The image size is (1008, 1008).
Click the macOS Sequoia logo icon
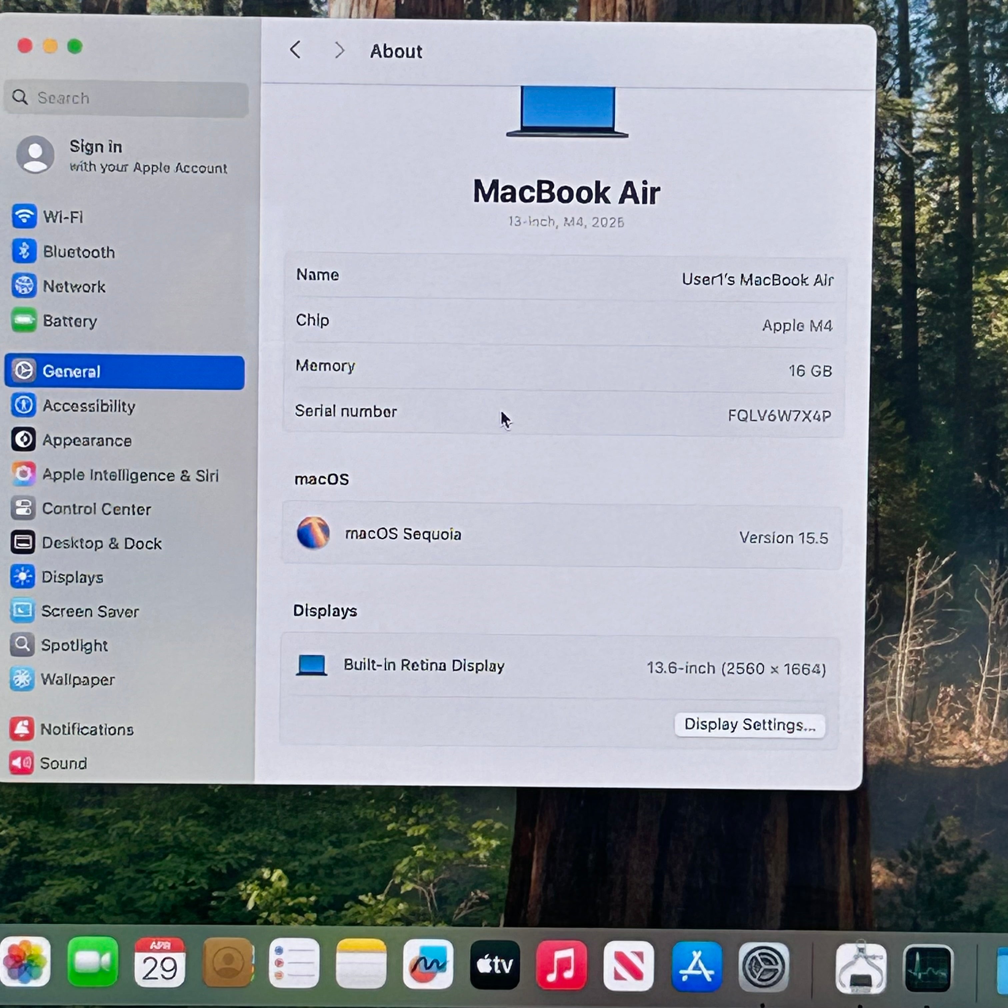click(313, 533)
